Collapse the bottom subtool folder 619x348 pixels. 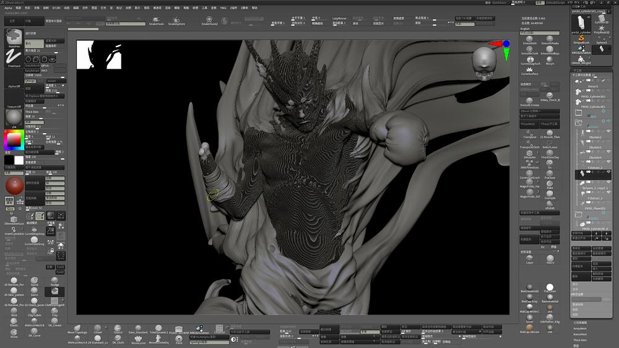pos(578,214)
